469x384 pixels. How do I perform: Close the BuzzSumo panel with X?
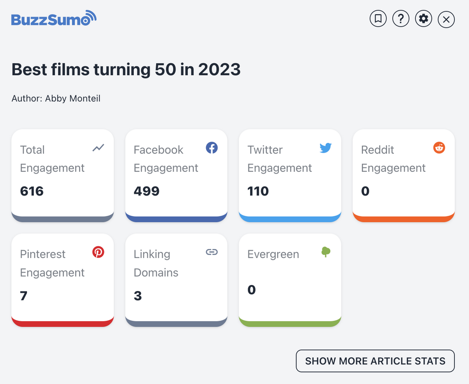(446, 19)
